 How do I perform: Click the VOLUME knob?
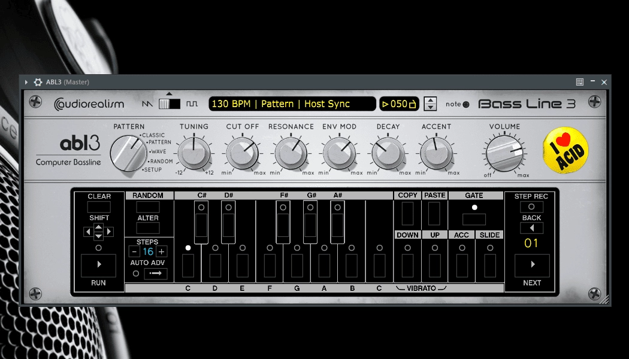click(504, 153)
